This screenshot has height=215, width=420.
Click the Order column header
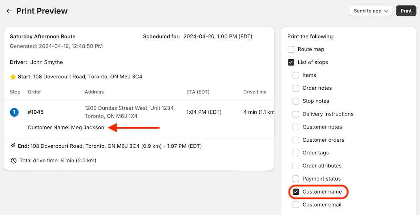[x=34, y=92]
